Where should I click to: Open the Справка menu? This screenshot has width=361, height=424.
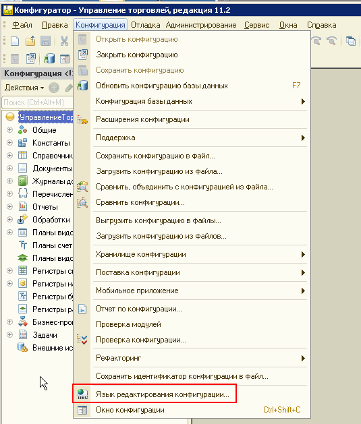(321, 25)
